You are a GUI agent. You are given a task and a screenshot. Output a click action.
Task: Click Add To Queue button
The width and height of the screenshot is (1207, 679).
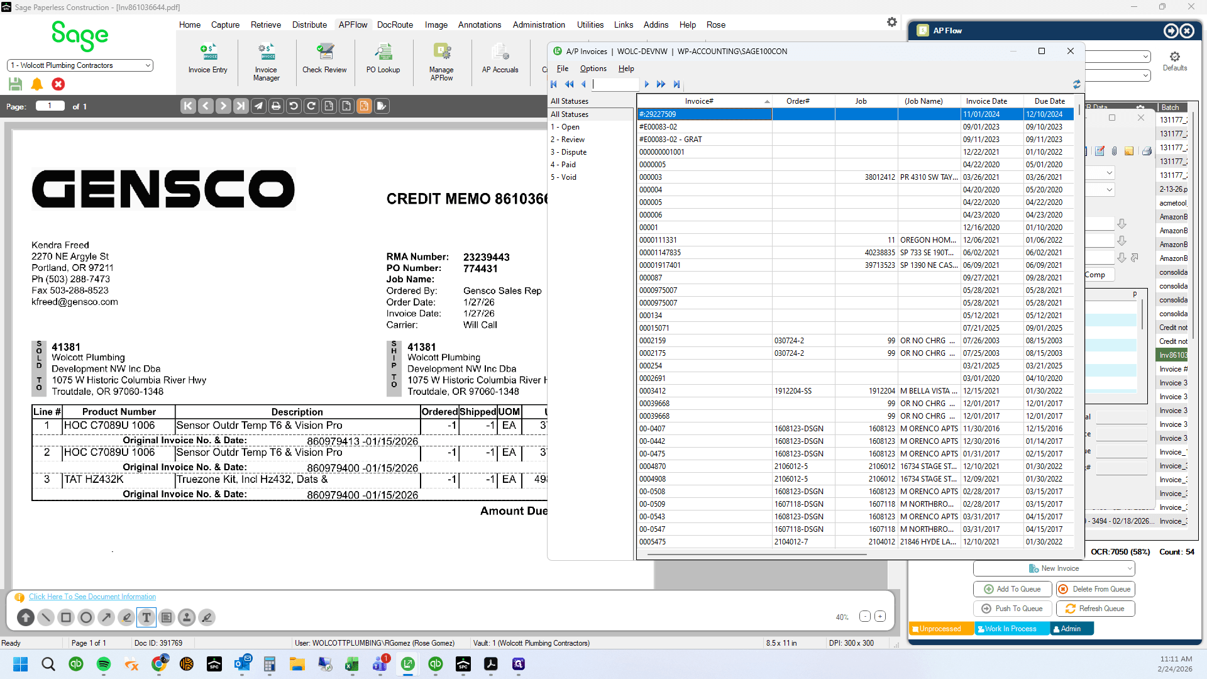1012,589
